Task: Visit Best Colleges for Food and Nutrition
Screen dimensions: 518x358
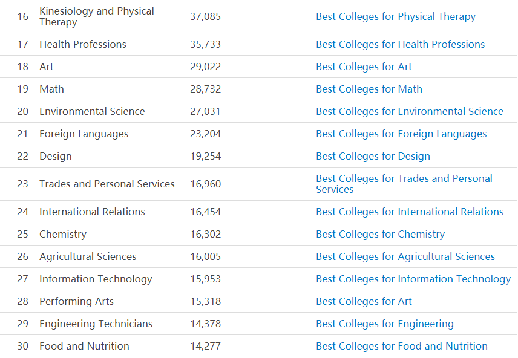Action: [402, 346]
